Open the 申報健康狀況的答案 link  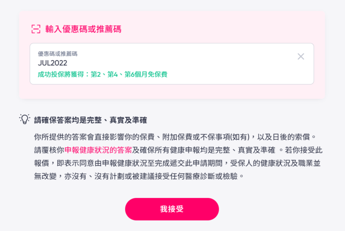(x=98, y=150)
